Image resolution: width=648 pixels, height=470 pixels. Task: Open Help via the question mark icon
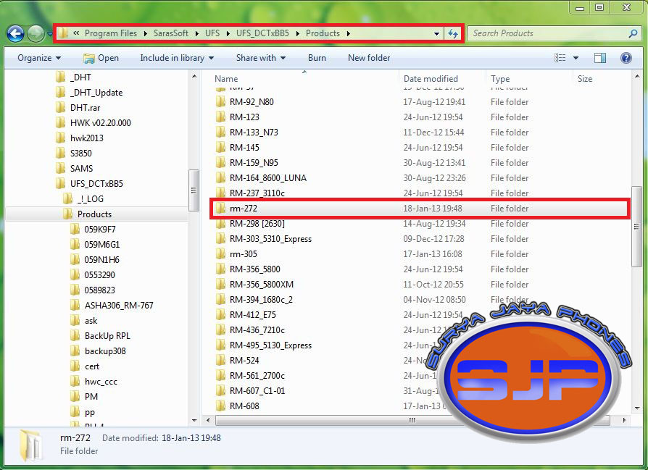[626, 58]
